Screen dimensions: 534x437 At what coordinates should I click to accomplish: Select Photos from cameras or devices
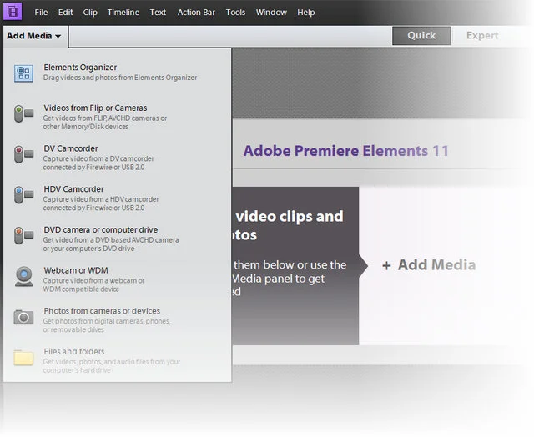coord(102,311)
